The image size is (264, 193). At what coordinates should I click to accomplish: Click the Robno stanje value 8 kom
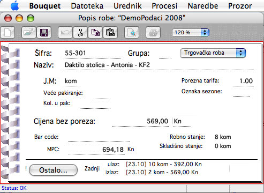click(223, 137)
